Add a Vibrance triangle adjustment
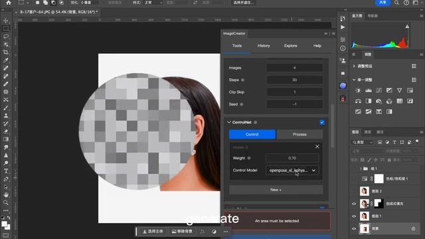 (x=400, y=90)
